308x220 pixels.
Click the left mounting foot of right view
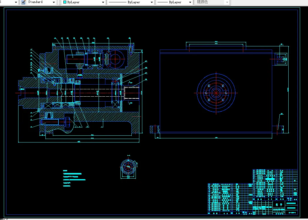[x=154, y=129]
